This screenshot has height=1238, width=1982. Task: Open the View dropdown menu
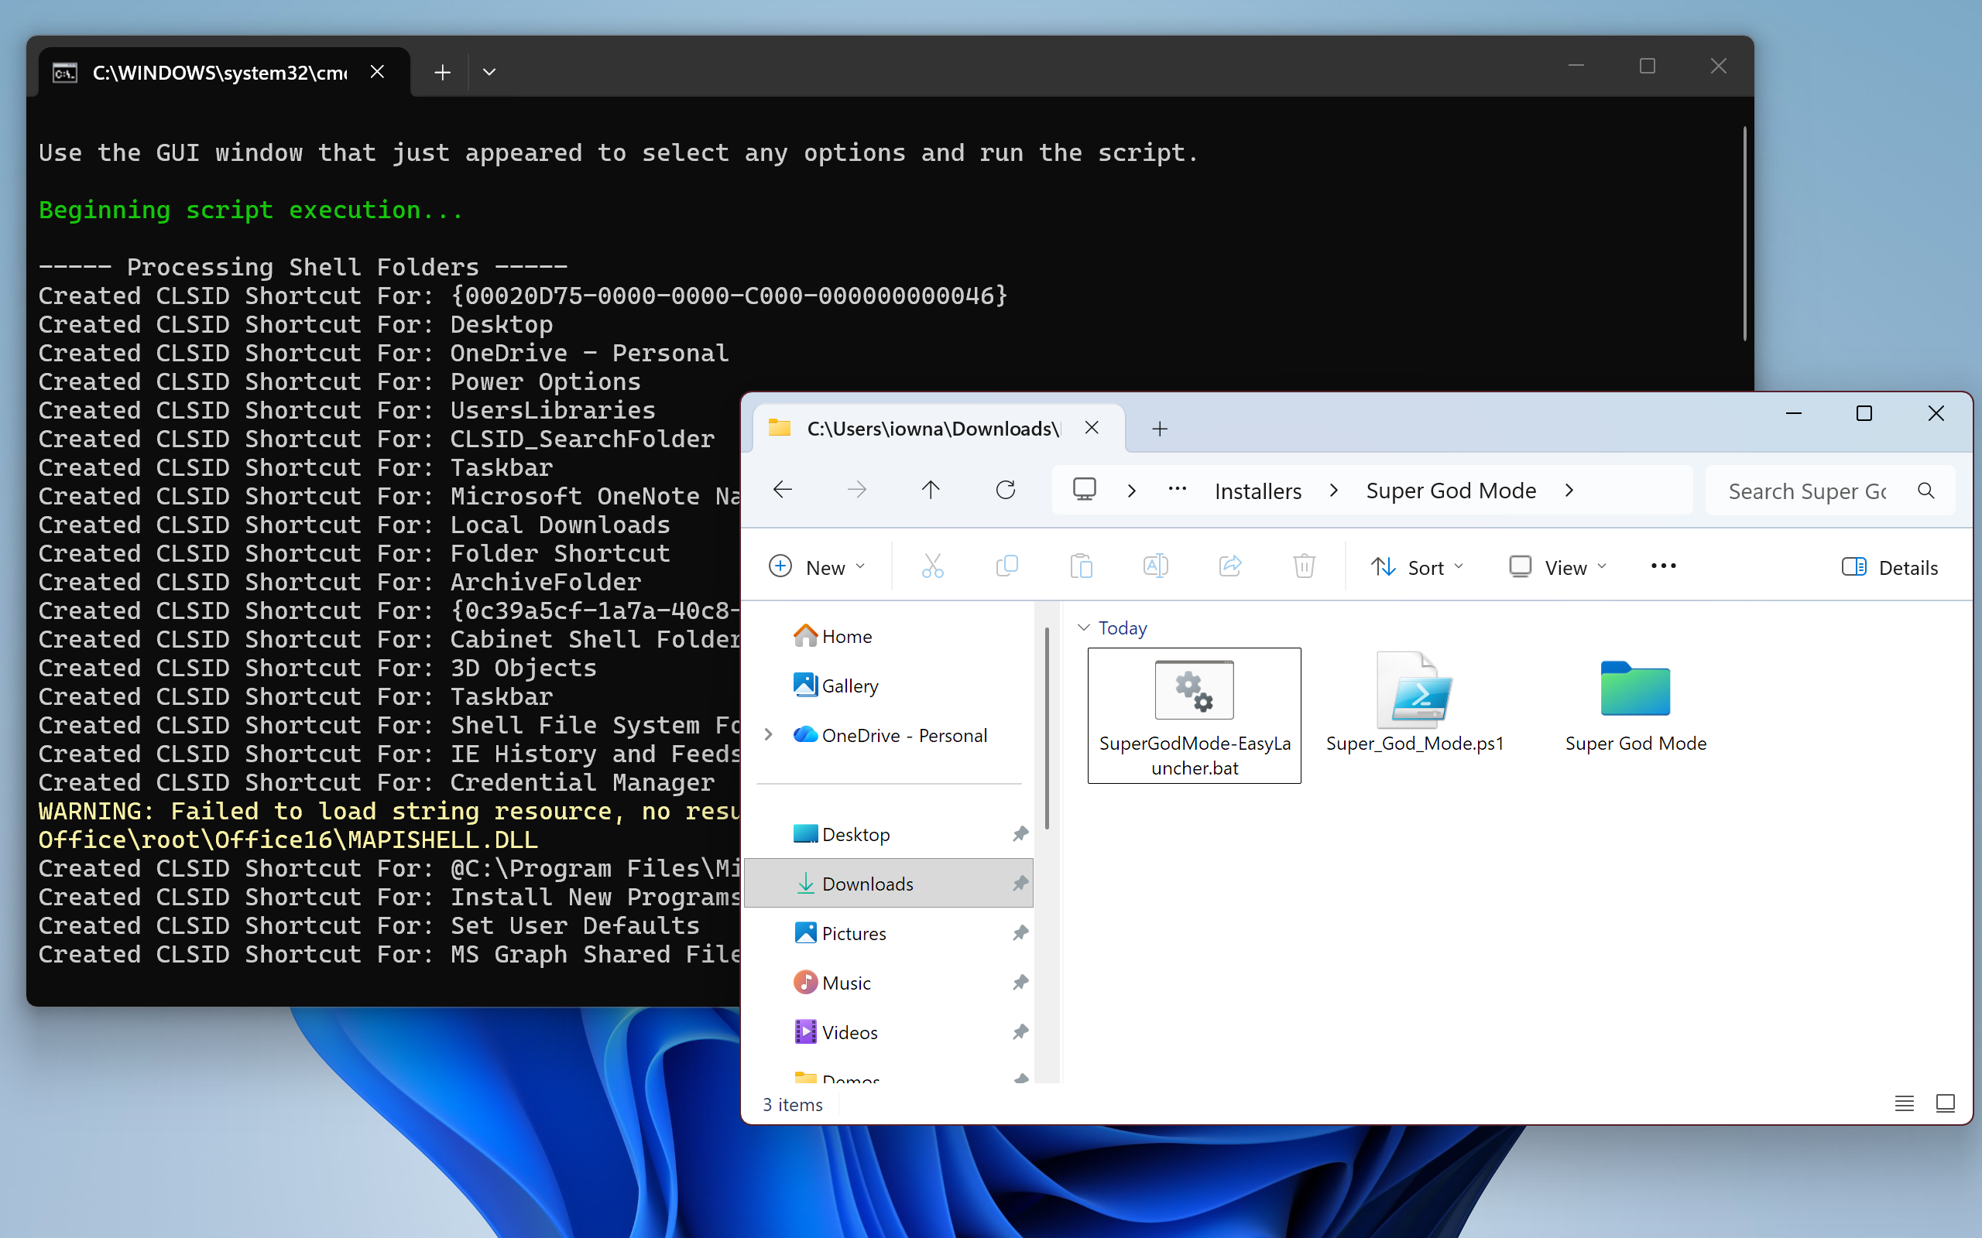click(x=1558, y=566)
